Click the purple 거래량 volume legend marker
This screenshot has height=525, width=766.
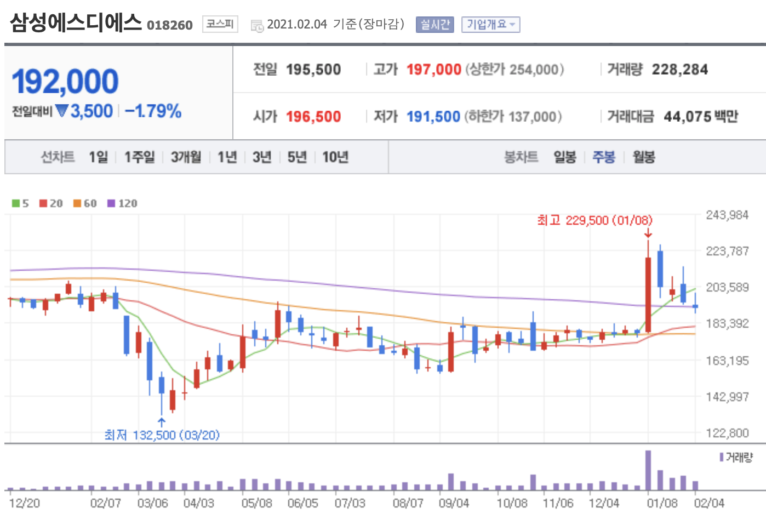point(722,457)
